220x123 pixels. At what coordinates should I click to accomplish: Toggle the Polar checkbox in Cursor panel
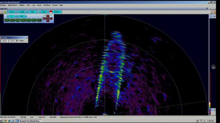point(18,41)
